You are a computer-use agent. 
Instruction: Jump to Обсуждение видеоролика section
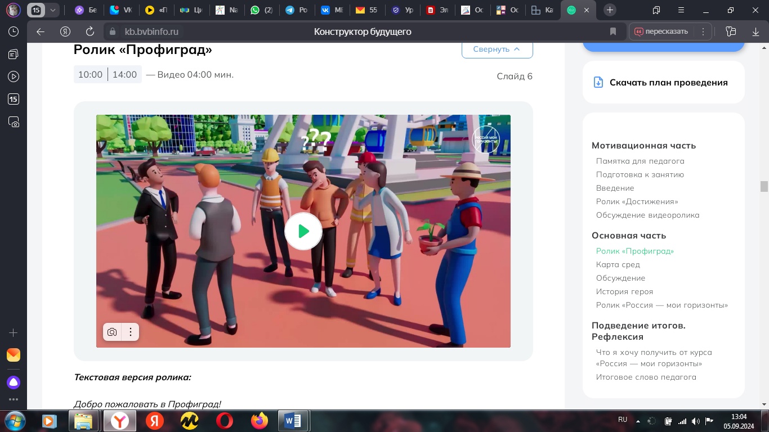647,215
